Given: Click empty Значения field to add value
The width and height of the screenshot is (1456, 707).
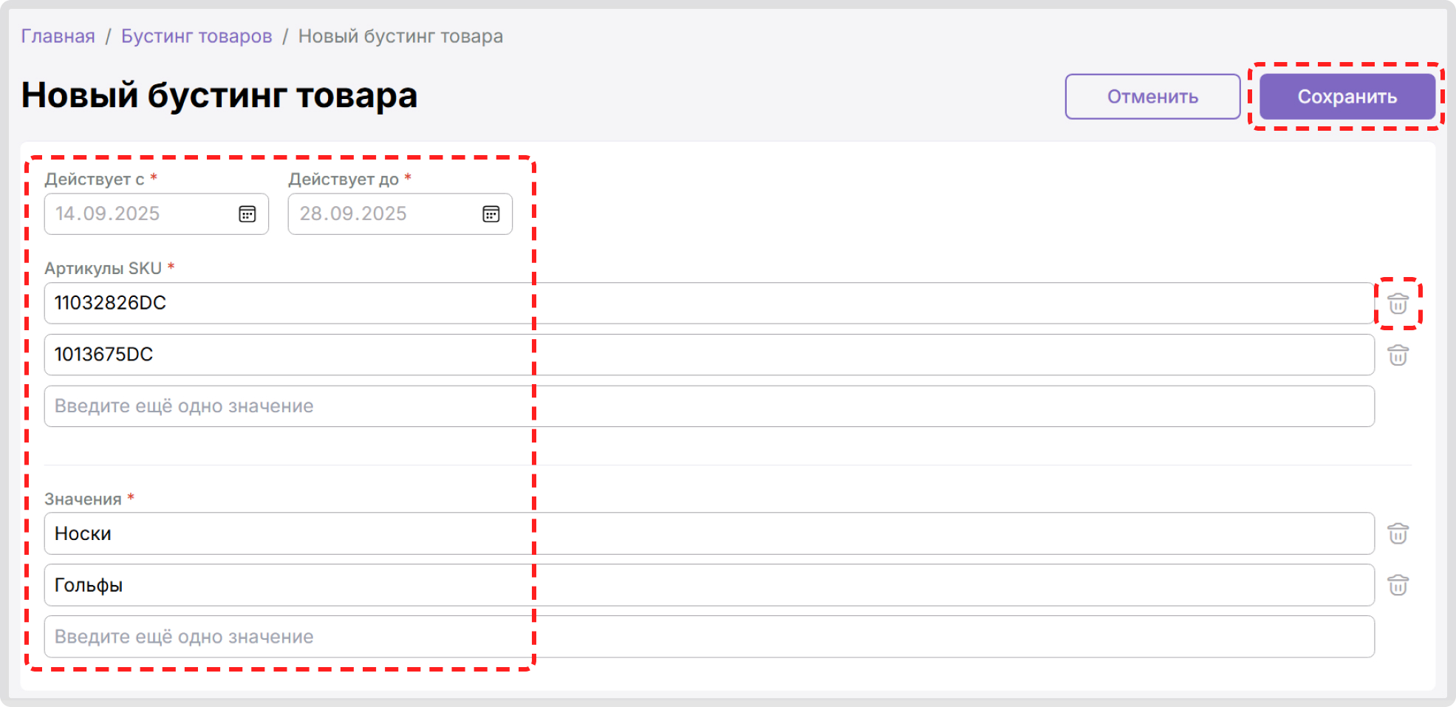Looking at the screenshot, I should (x=708, y=637).
